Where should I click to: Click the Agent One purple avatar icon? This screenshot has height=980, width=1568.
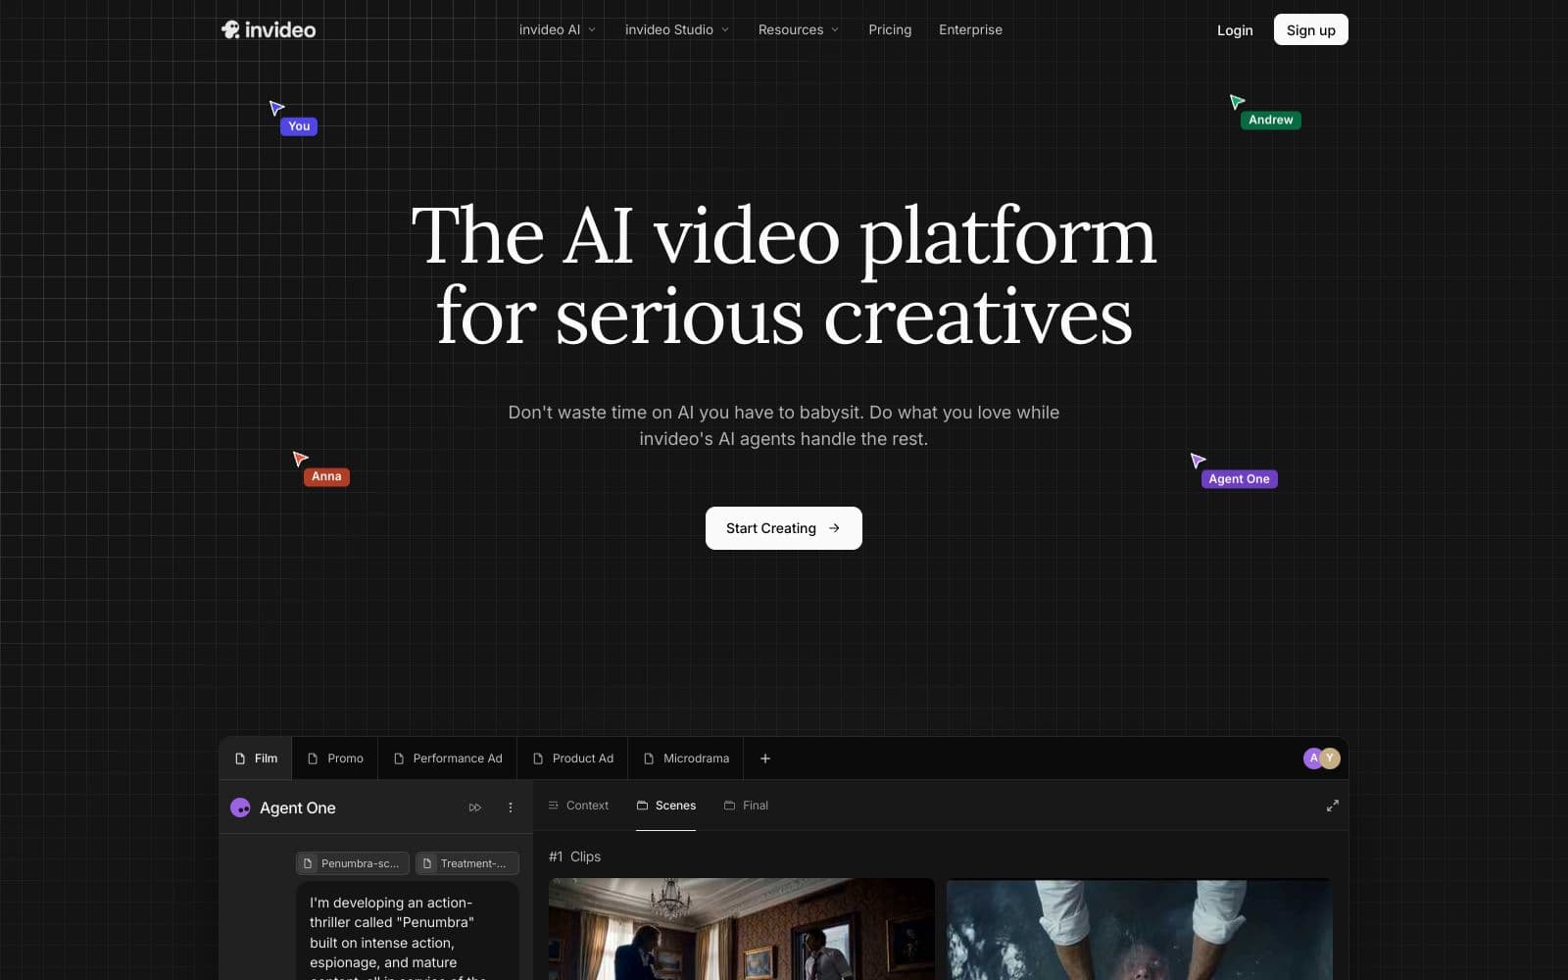point(240,808)
